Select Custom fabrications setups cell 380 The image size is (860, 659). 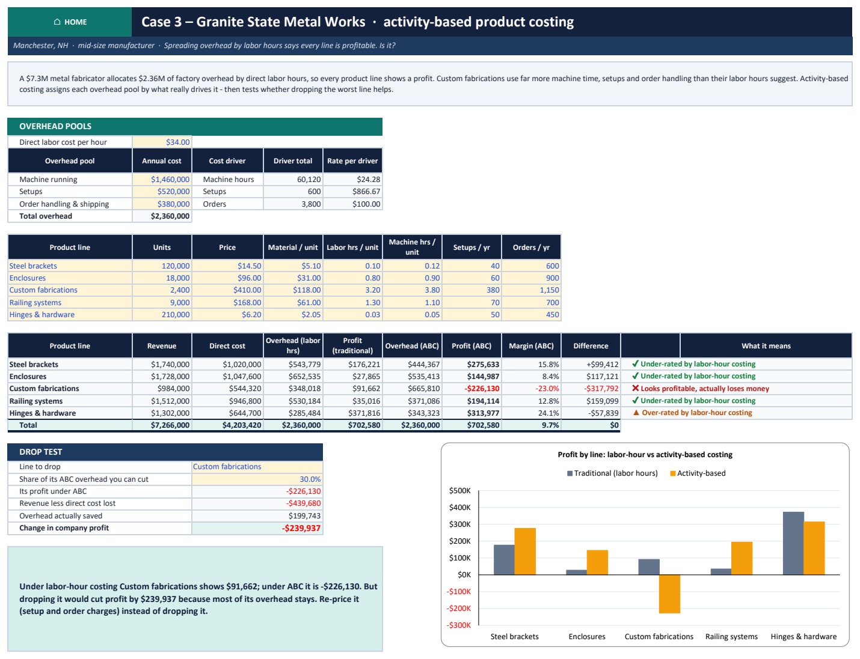pyautogui.click(x=471, y=290)
